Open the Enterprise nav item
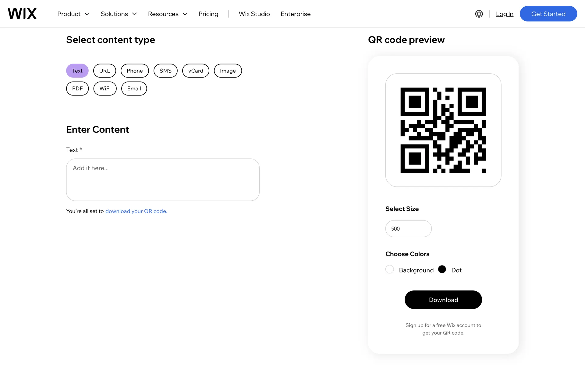The image size is (585, 365). (296, 14)
